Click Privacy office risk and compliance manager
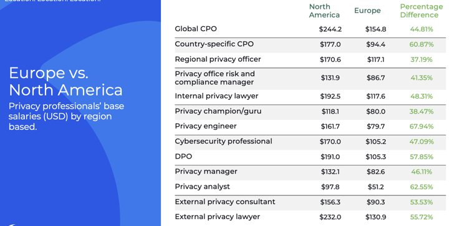This screenshot has height=226, width=454. [215, 78]
